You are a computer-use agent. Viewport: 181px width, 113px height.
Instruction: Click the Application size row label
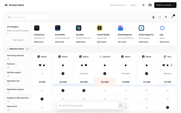[13, 81]
